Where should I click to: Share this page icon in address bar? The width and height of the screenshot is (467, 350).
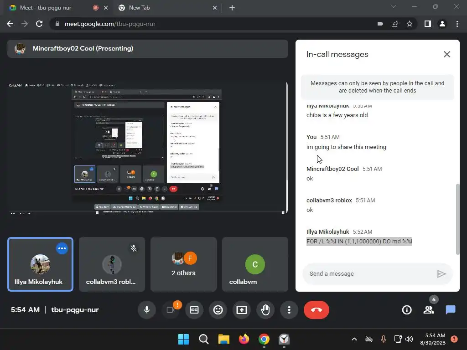tap(395, 24)
